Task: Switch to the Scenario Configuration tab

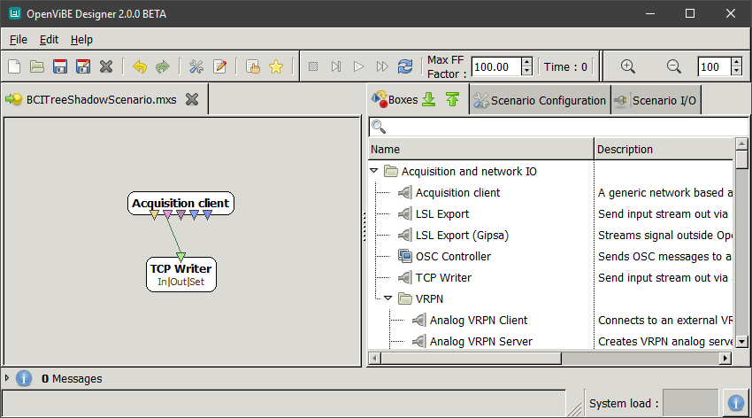Action: (x=540, y=100)
